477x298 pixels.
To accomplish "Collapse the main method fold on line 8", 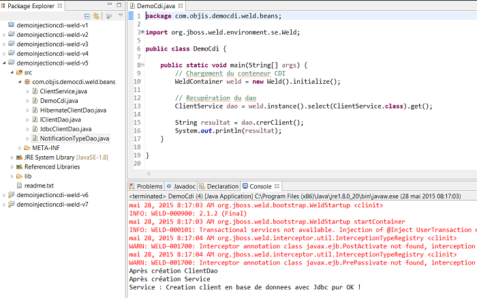I will click(x=141, y=65).
